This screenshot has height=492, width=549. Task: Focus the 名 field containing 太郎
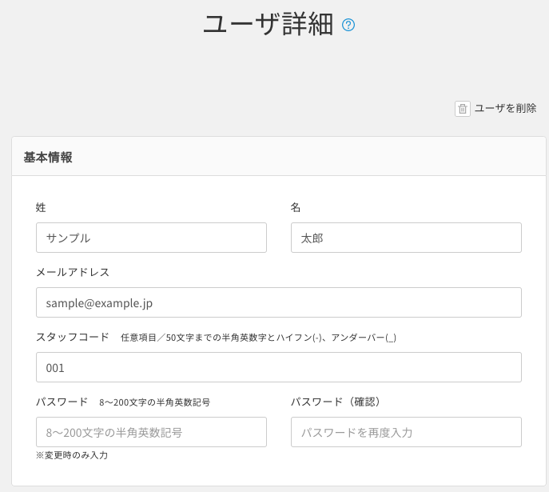pyautogui.click(x=406, y=238)
